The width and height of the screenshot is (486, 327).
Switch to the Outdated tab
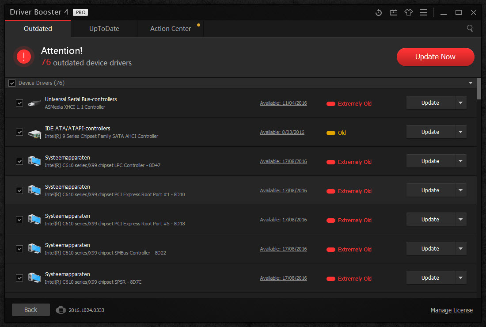(x=38, y=29)
